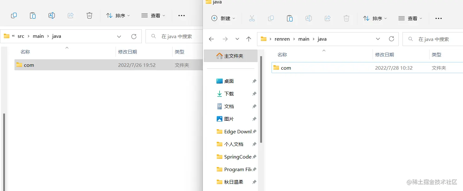Click the Copy icon in the left window toolbar
Image resolution: width=463 pixels, height=191 pixels.
(14, 15)
